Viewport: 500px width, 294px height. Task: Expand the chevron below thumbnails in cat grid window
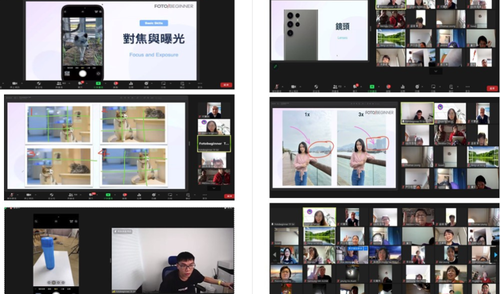214,187
